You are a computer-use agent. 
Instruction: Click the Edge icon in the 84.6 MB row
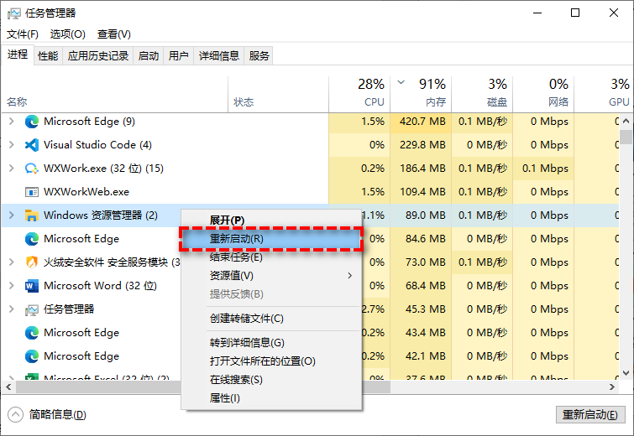(x=32, y=239)
